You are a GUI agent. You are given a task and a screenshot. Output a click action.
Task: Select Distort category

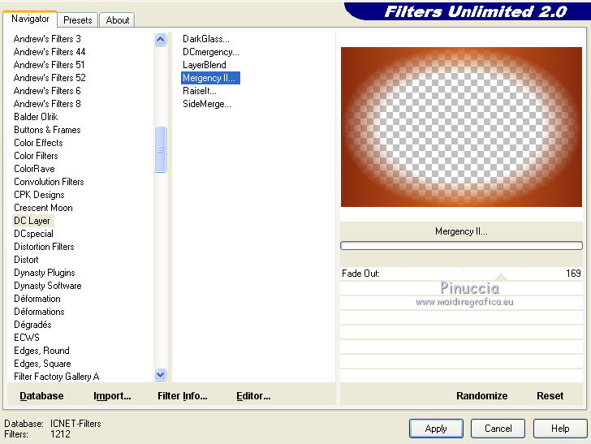(x=26, y=260)
